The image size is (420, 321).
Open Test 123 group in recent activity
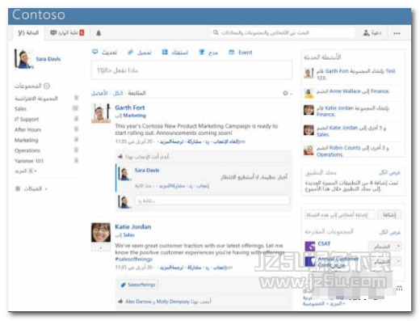pos(356,74)
